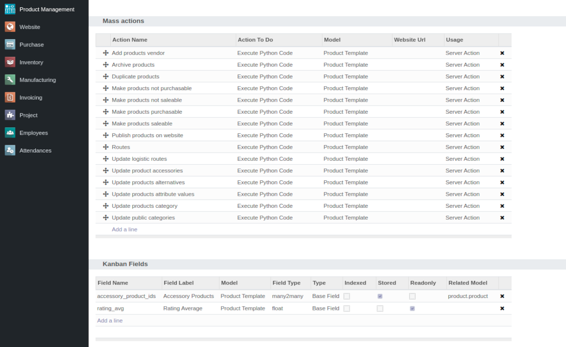Open the Product Management app icon
This screenshot has width=566, height=347.
tap(10, 10)
